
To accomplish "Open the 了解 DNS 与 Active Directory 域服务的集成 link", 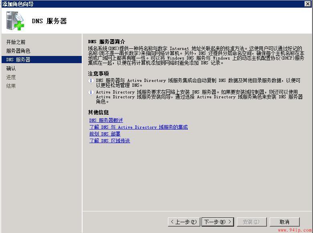I will (139, 127).
